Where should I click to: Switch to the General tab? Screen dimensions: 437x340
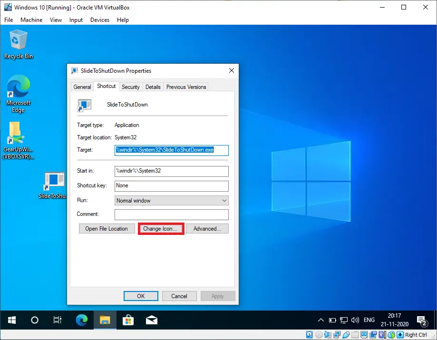[x=82, y=87]
